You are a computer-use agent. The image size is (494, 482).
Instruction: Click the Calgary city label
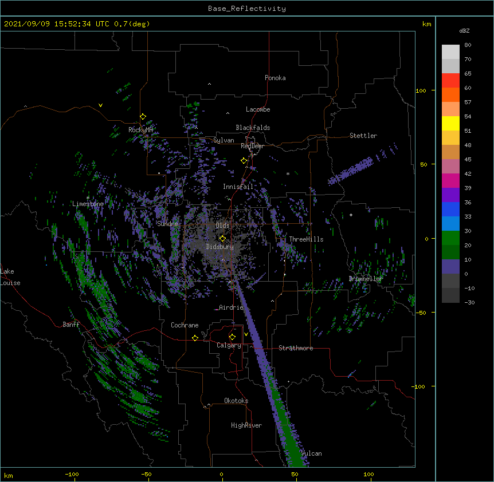click(229, 345)
